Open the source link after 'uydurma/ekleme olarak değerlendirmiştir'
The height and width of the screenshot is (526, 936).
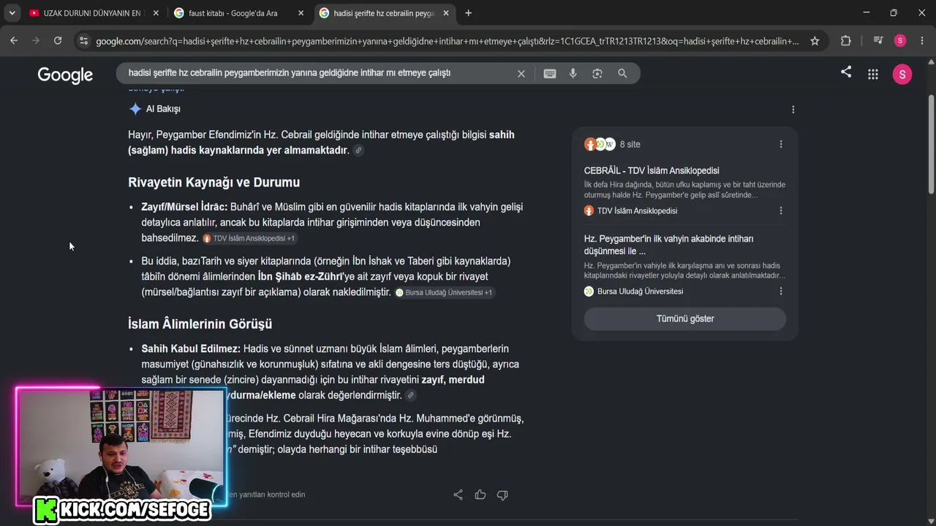click(x=411, y=395)
